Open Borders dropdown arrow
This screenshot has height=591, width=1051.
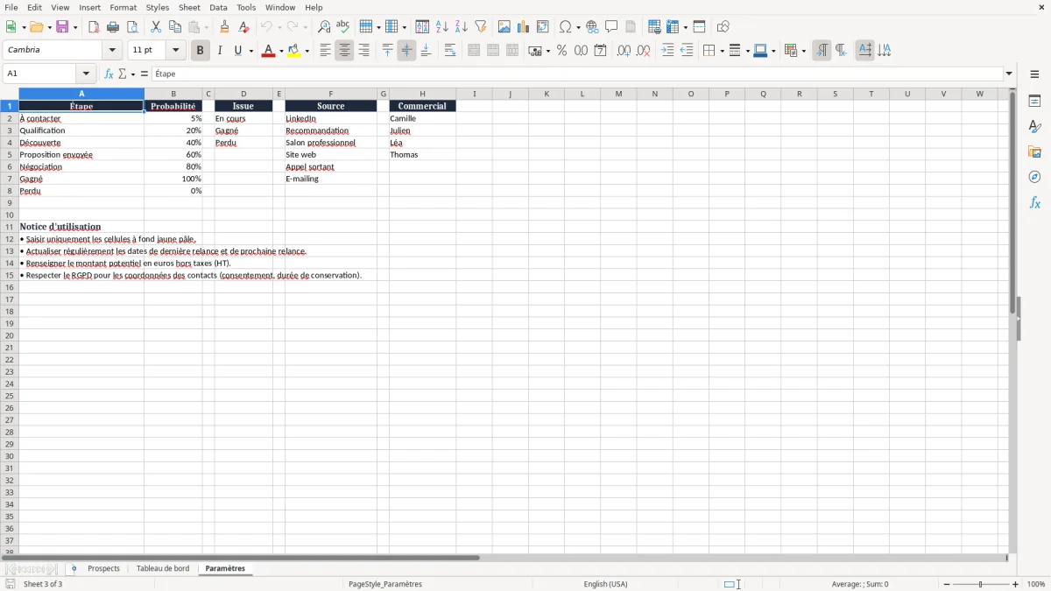[721, 51]
